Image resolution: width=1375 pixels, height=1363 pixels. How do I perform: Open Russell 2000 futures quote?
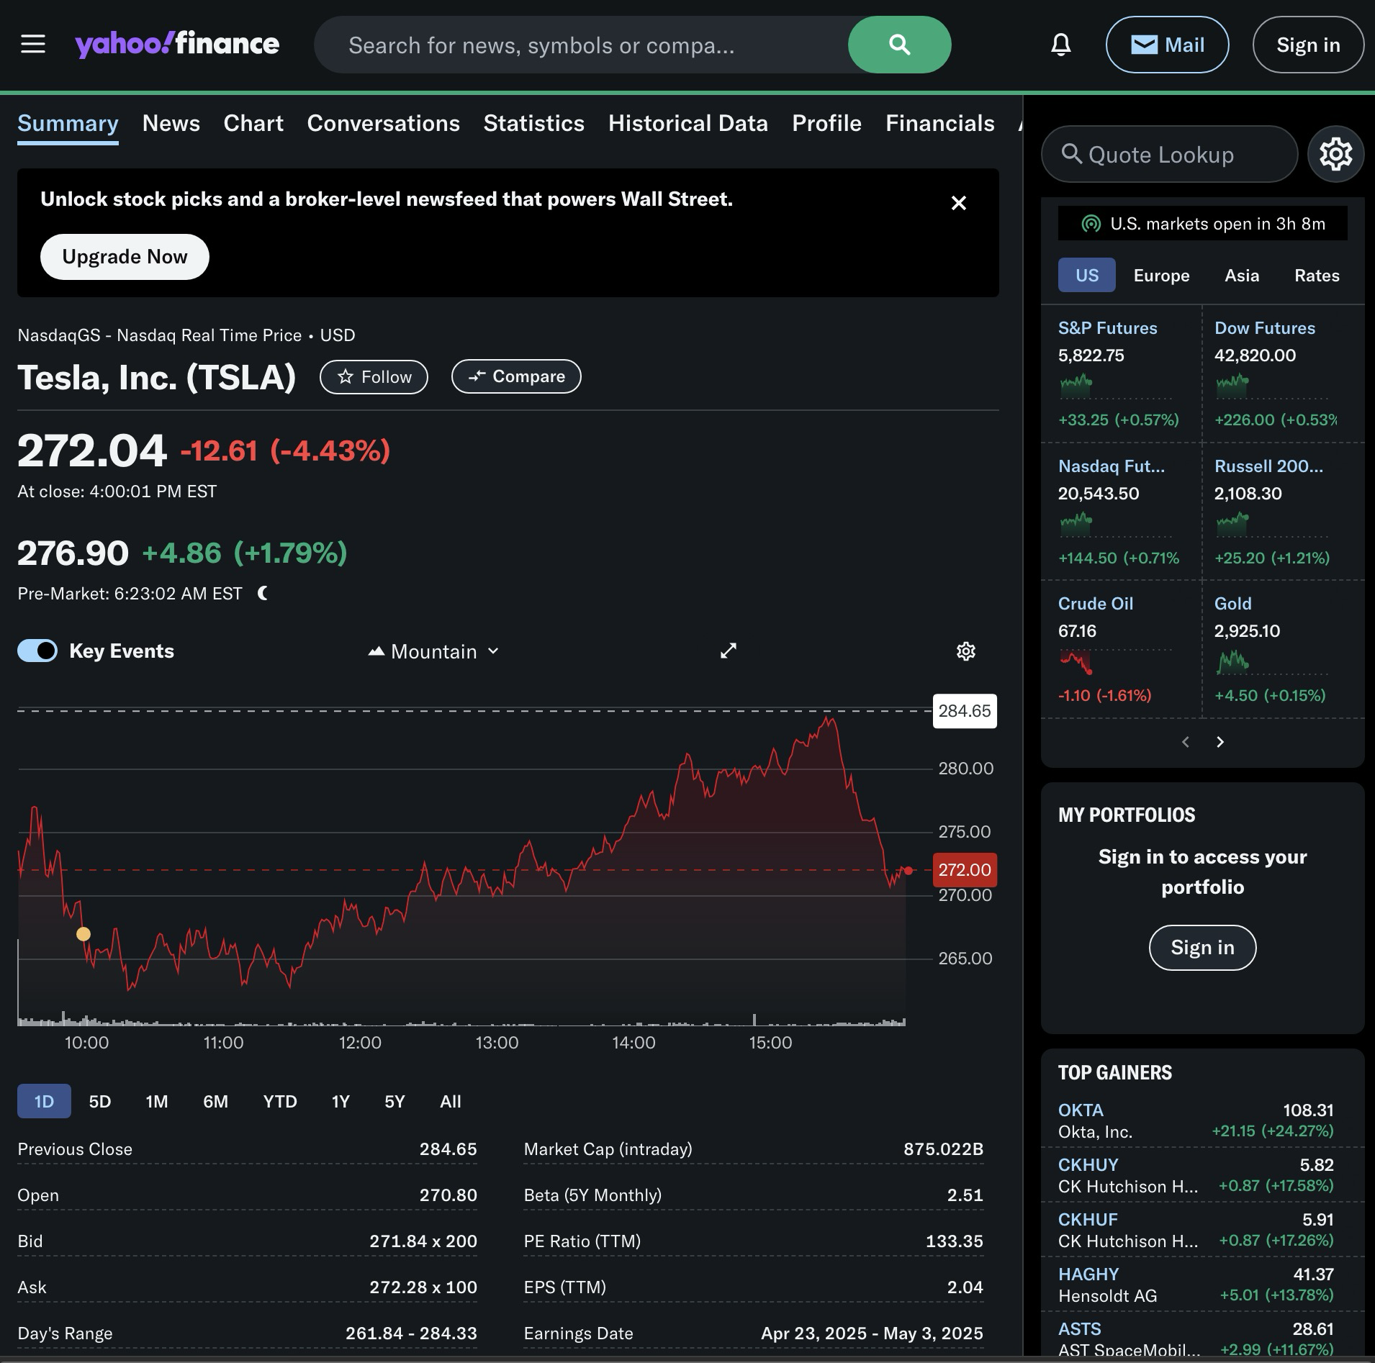(x=1268, y=466)
